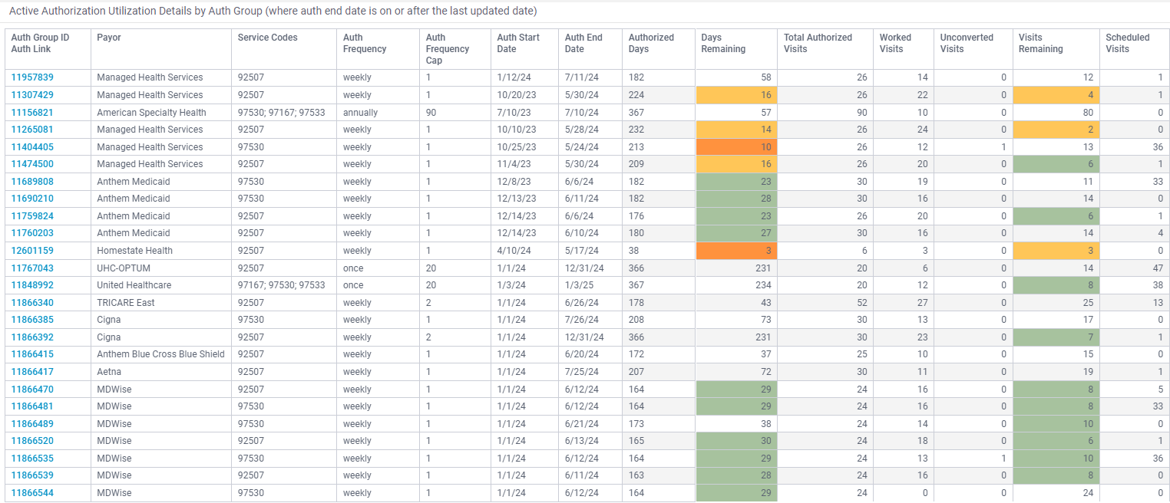Image resolution: width=1170 pixels, height=503 pixels.
Task: Open auth group link 11689808
Action: tap(32, 182)
